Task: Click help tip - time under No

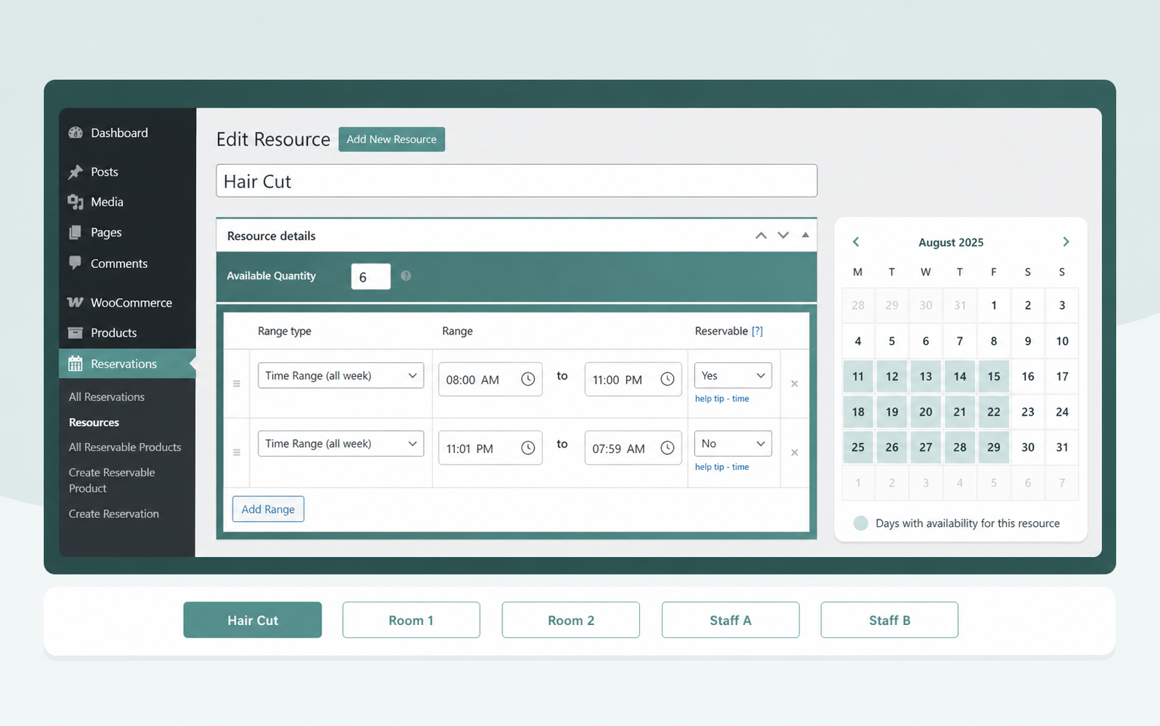Action: point(722,467)
